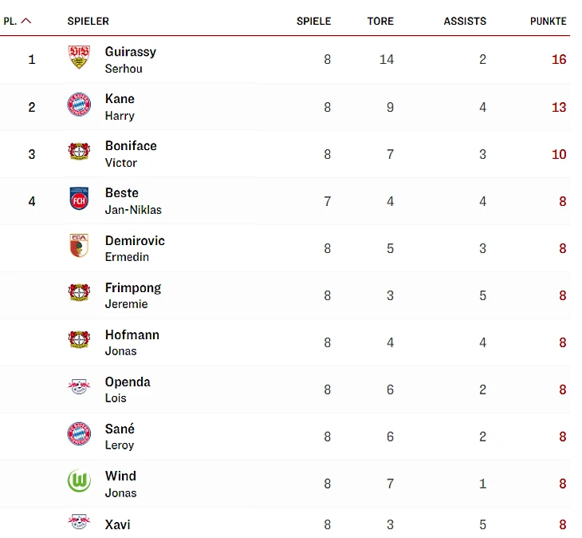Sort table by the SPIELE column
This screenshot has height=538, width=582.
[313, 22]
